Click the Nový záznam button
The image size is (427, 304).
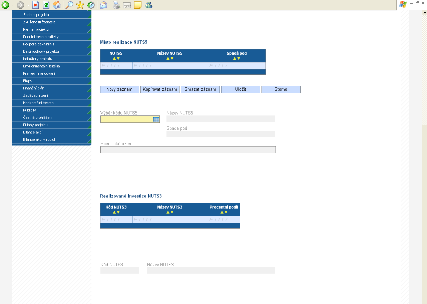click(119, 89)
